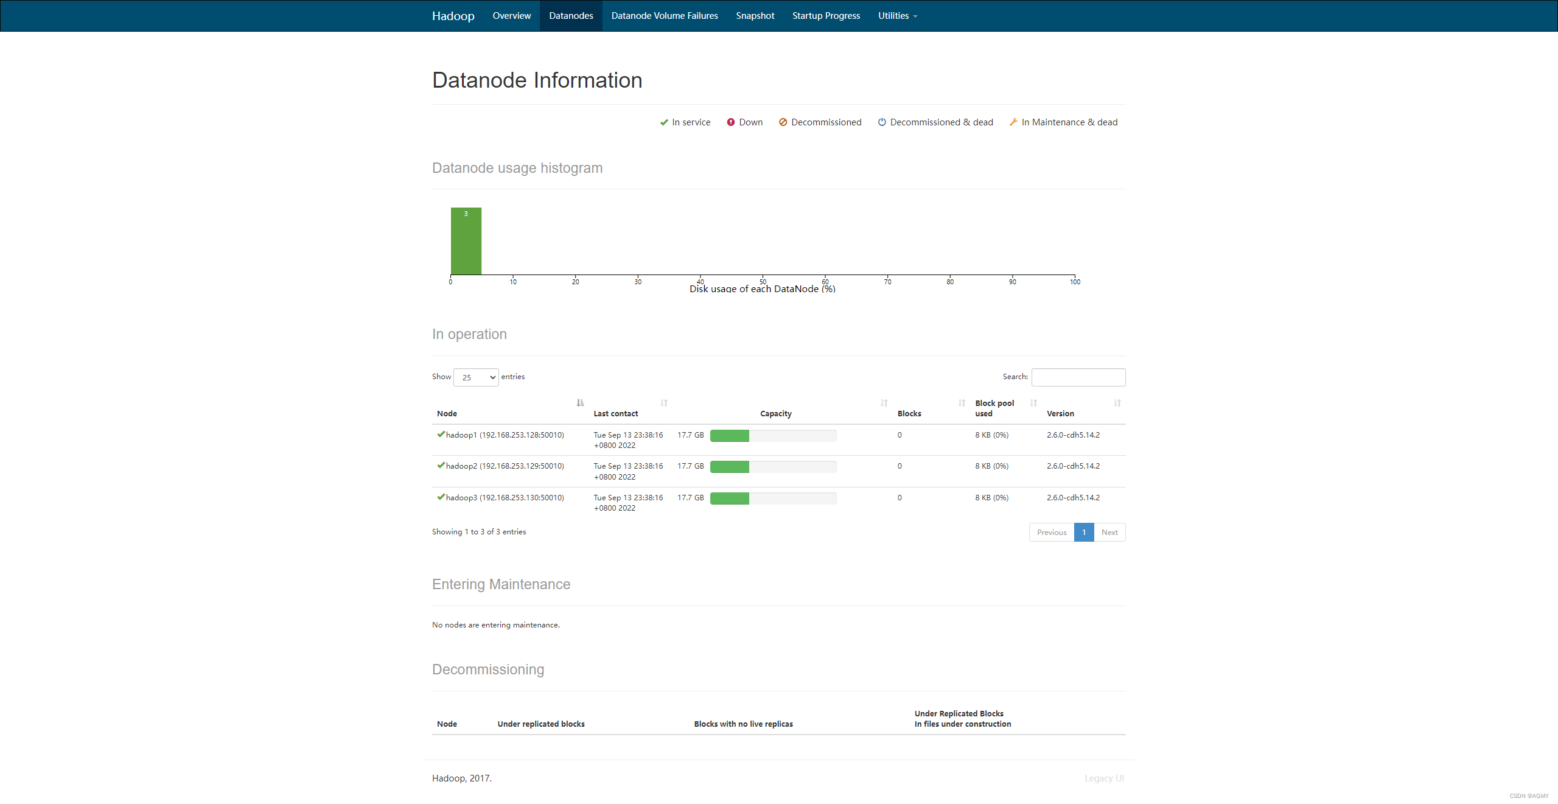
Task: Sort by Block pool used arrow icon
Action: click(1033, 403)
